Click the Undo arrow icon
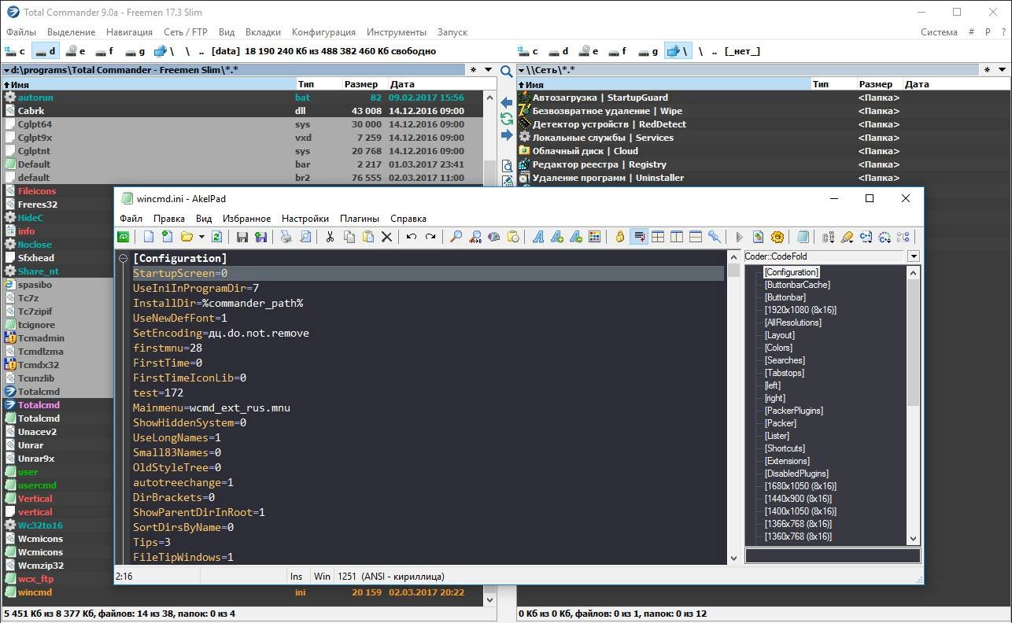This screenshot has height=623, width=1012. 411,237
